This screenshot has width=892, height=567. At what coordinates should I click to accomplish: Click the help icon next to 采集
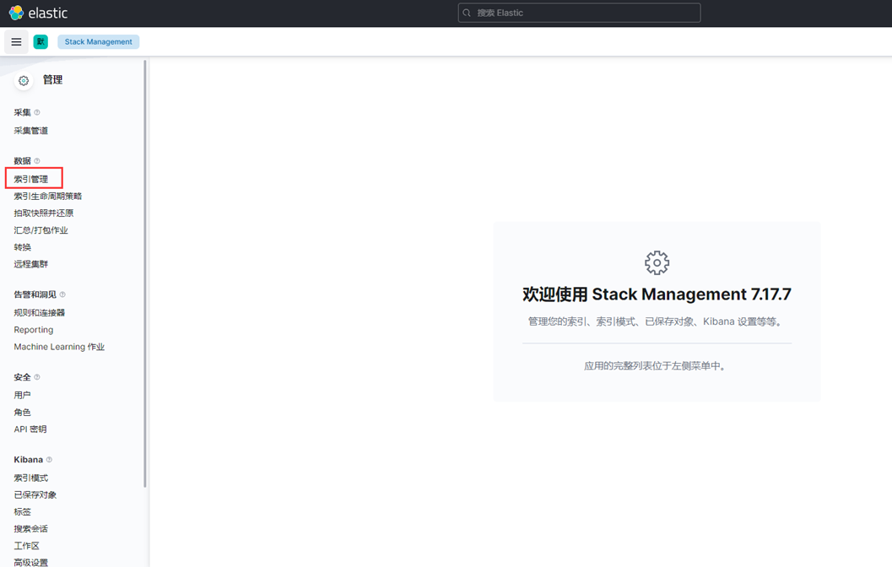click(37, 112)
